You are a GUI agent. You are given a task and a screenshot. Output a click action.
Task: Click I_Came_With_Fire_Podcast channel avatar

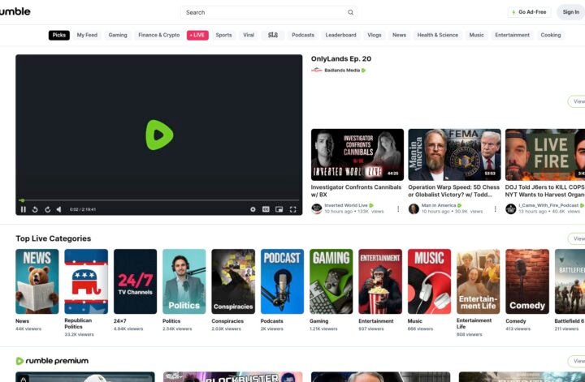[511, 209]
